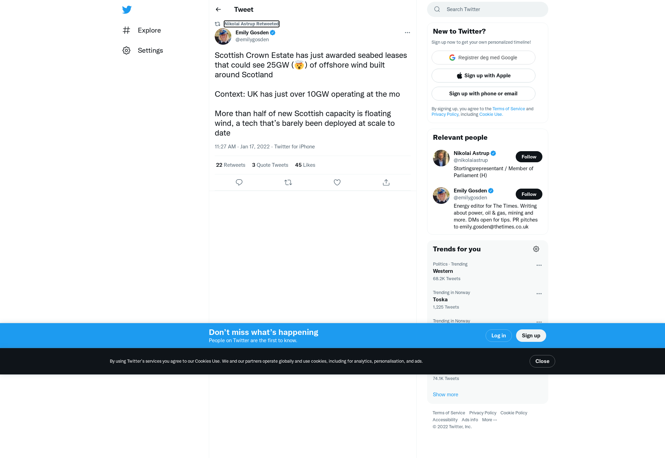Viewport: 665px width, 458px height.
Task: Like the tweet with the heart icon
Action: point(337,182)
